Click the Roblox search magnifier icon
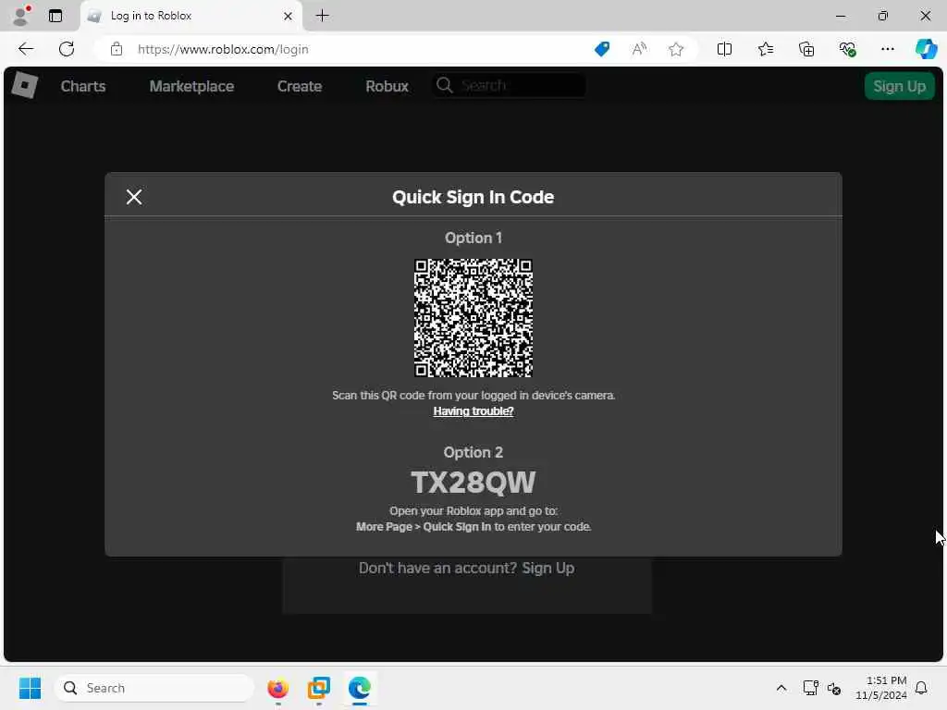 coord(445,85)
